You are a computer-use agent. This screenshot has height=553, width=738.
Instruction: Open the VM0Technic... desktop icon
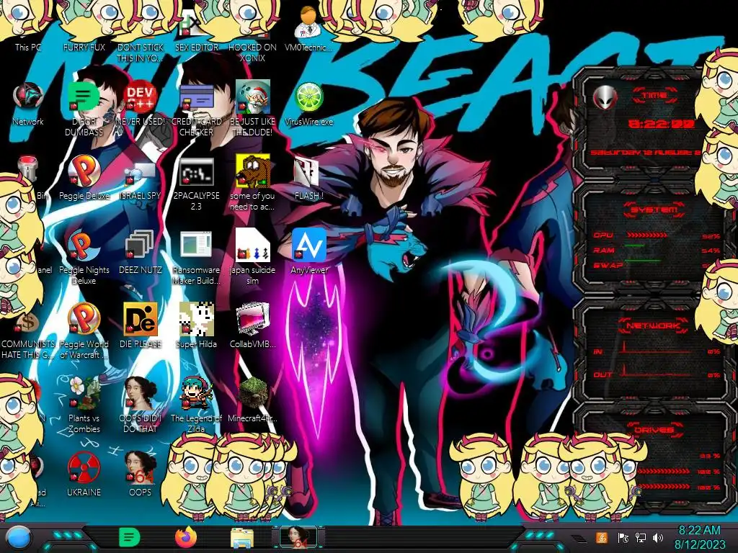pyautogui.click(x=308, y=28)
